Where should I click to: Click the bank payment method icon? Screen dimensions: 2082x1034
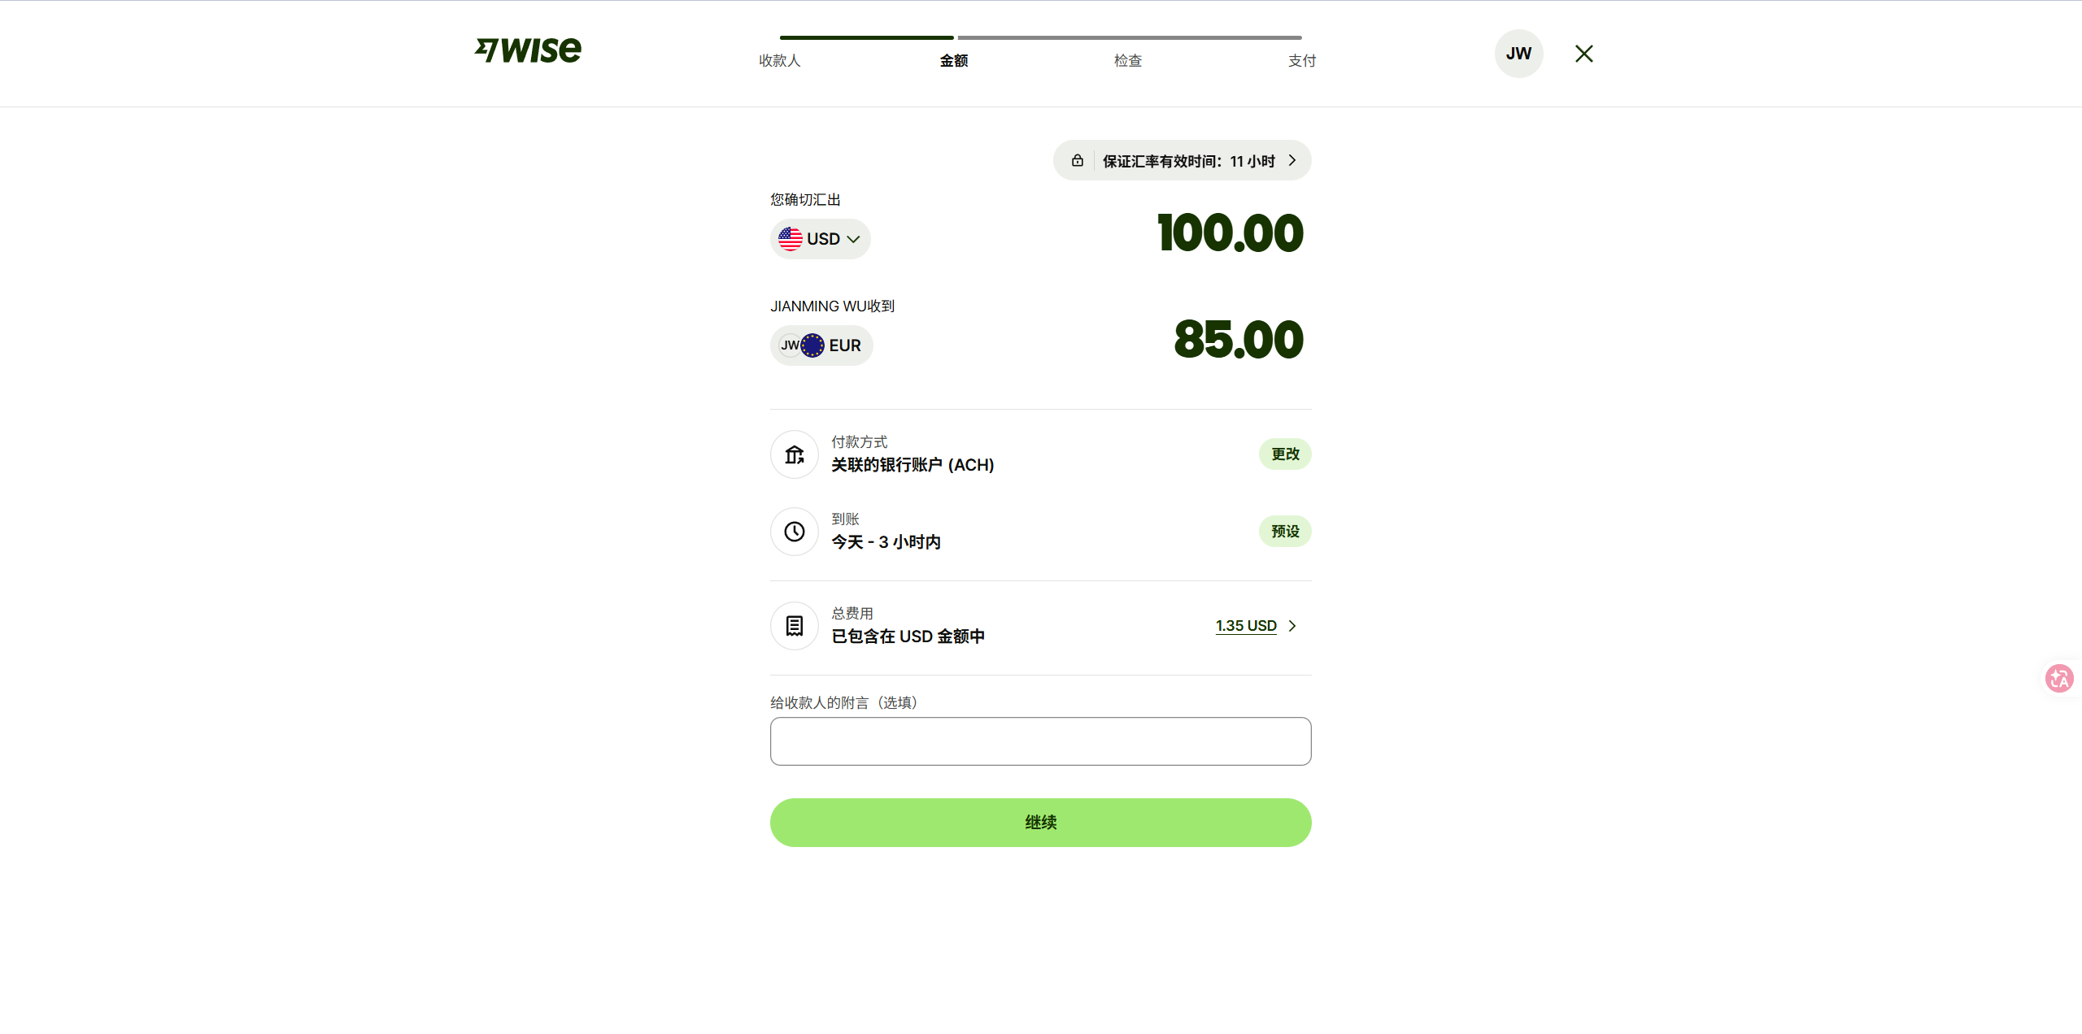click(x=795, y=454)
